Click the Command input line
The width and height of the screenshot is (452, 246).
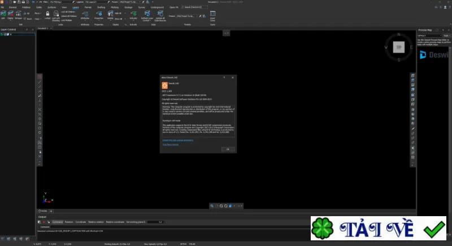click(x=179, y=227)
